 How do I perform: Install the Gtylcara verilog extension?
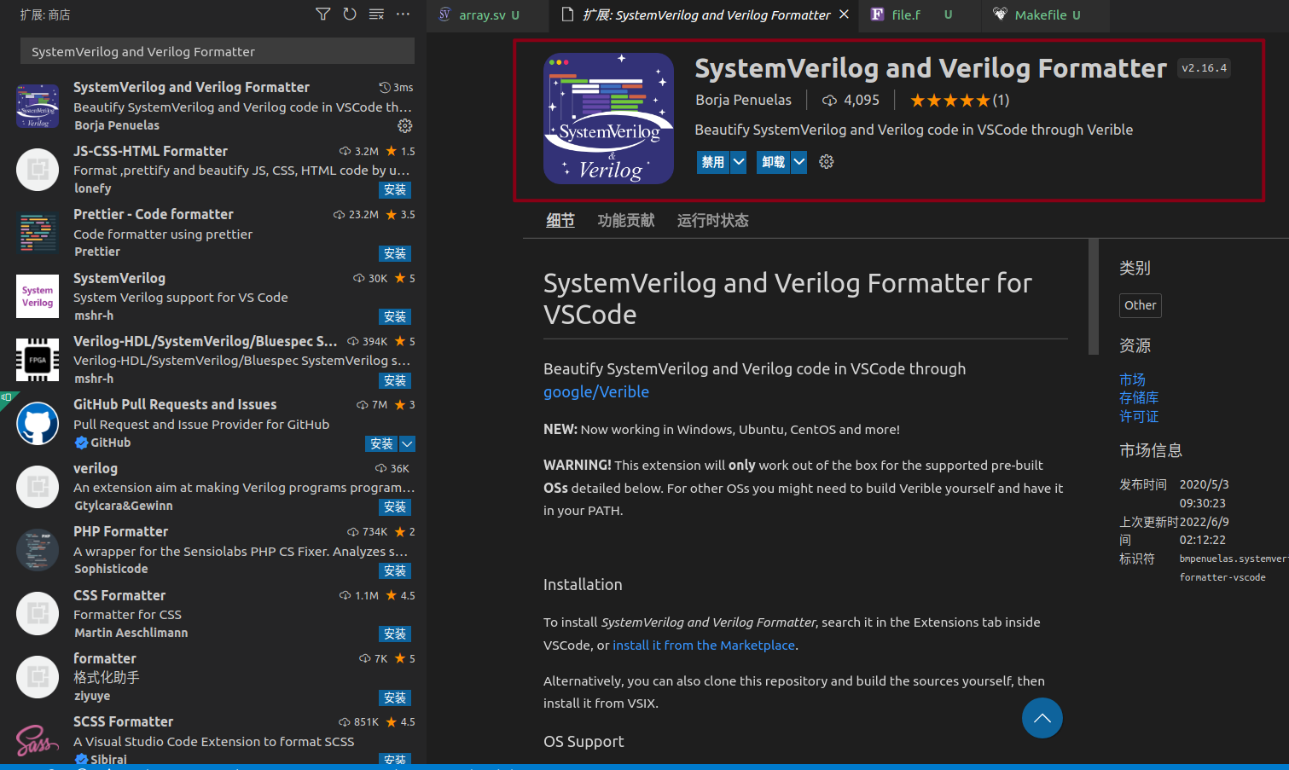pos(395,507)
